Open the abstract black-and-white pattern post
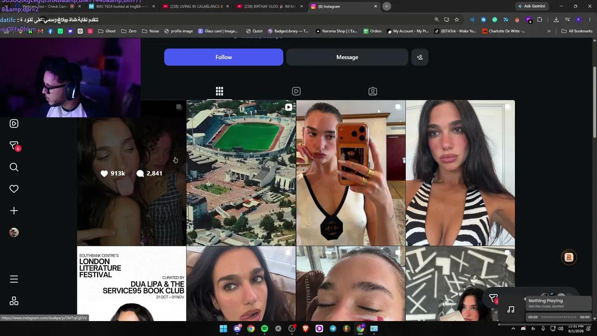Viewport: 597px width, 336px height. [x=460, y=284]
